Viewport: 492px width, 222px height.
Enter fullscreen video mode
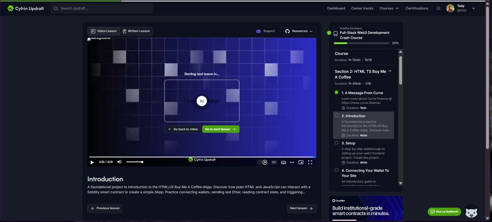click(310, 162)
